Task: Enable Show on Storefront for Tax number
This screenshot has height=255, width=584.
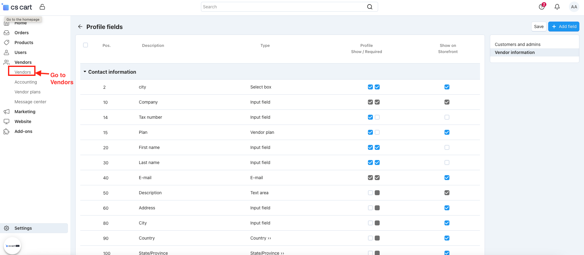Action: pos(447,117)
